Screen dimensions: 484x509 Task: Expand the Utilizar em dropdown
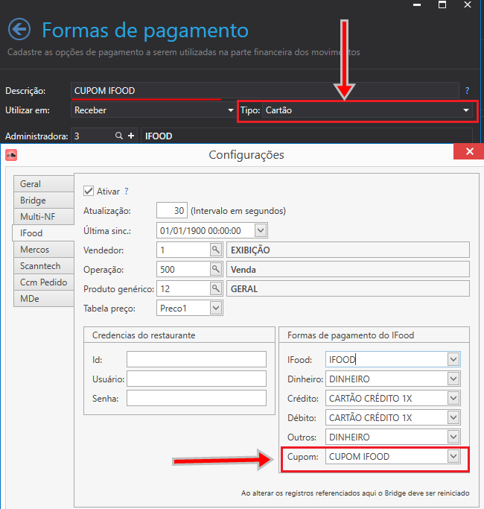tap(230, 110)
